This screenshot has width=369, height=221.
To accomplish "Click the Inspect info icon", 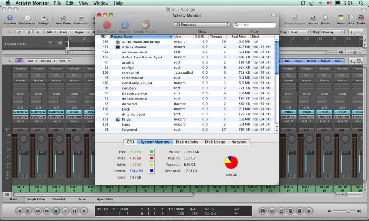I will pyautogui.click(x=125, y=24).
